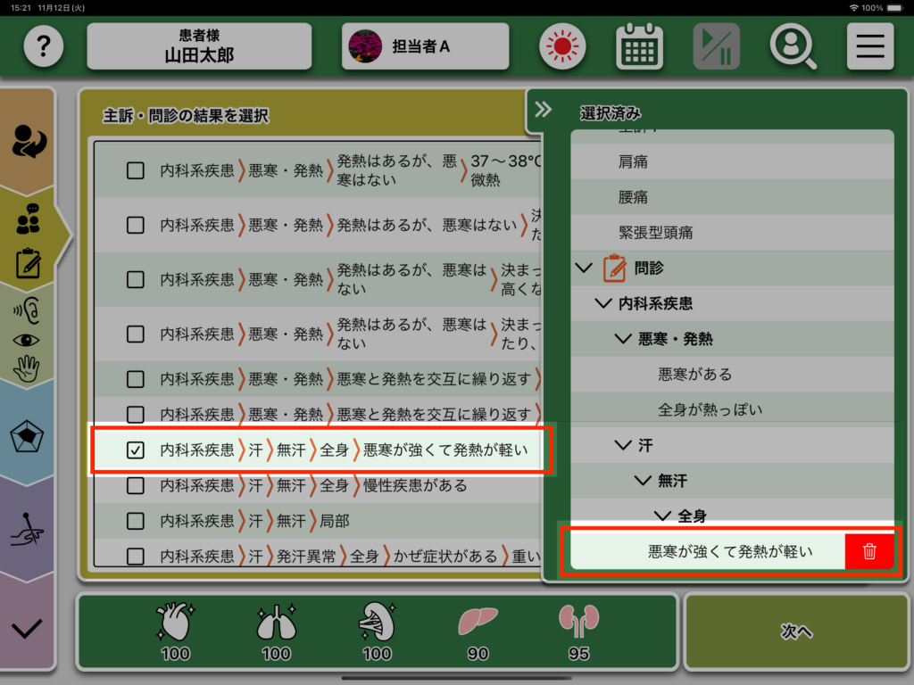
Task: Uncheck the 悪寒が強くて発熱が軽い checkbox
Action: pyautogui.click(x=136, y=450)
